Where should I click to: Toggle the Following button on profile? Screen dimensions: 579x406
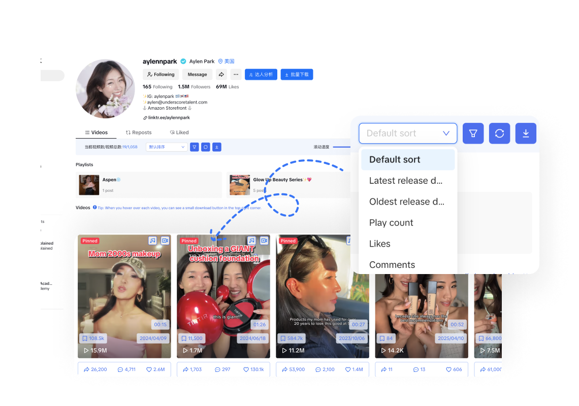click(160, 75)
